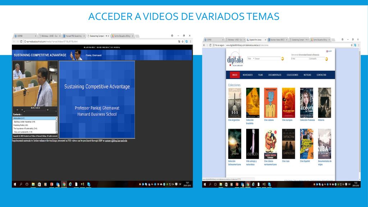Select Introduction in the video Contents list
The width and height of the screenshot is (368, 207).
(x=34, y=118)
